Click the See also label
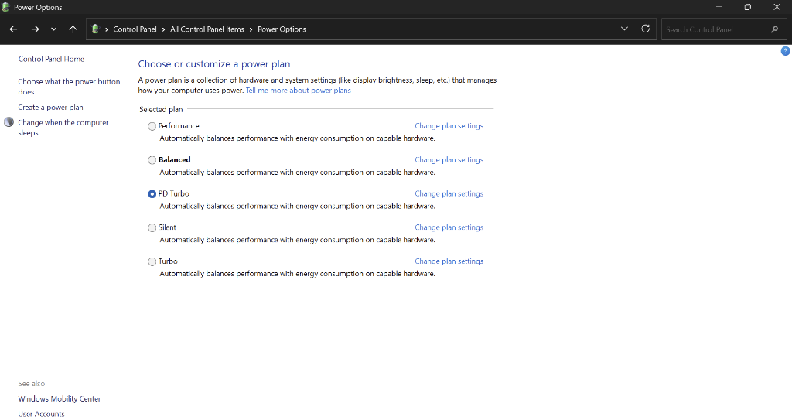 click(x=31, y=384)
